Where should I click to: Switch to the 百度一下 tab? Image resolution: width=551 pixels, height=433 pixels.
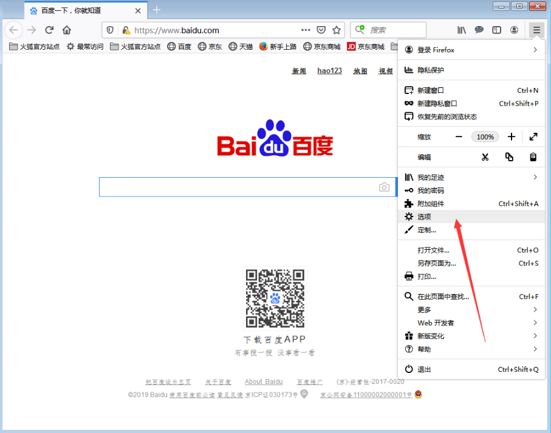[73, 10]
